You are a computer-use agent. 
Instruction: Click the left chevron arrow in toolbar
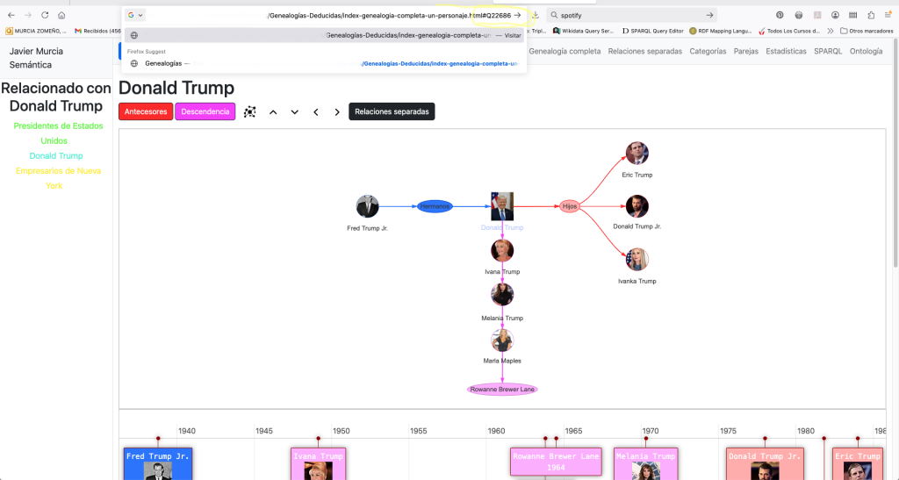[316, 112]
